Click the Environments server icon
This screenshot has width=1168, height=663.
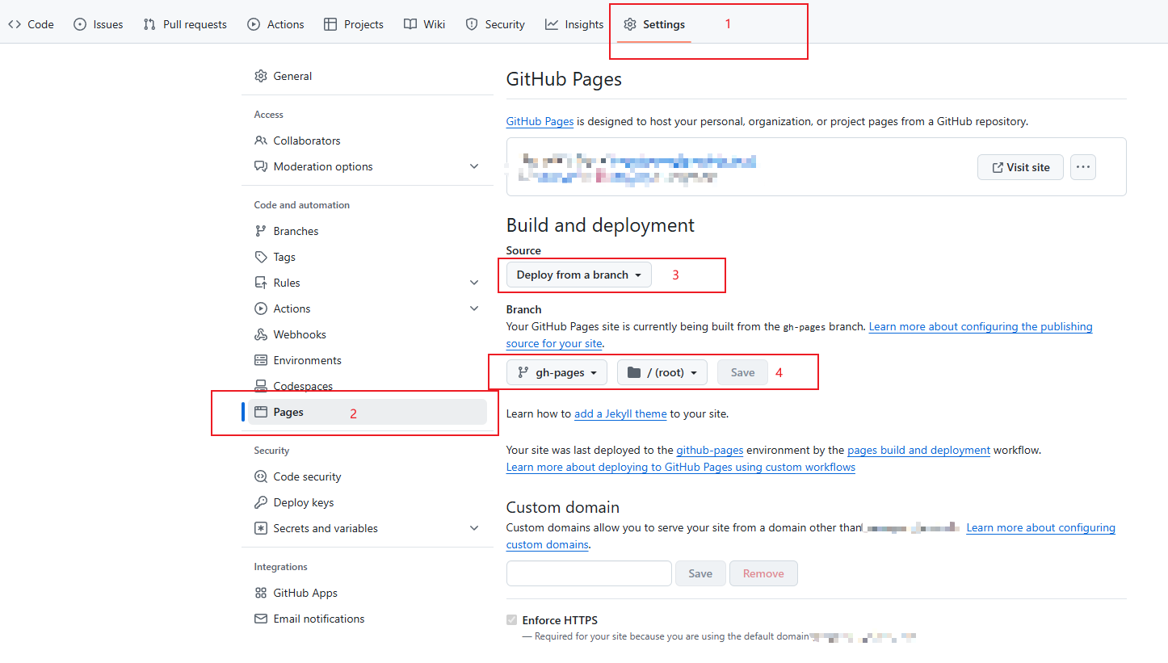tap(261, 360)
